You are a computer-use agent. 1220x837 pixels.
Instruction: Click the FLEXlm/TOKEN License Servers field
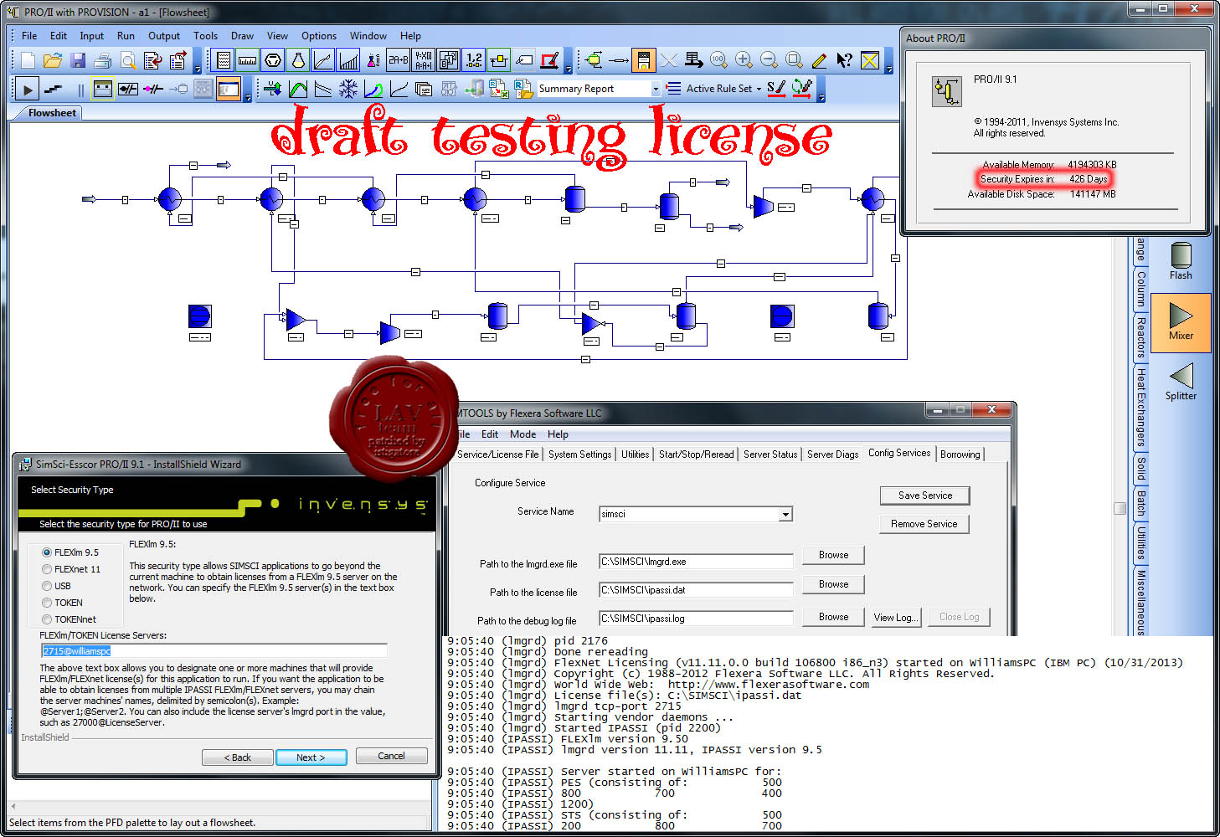(214, 650)
